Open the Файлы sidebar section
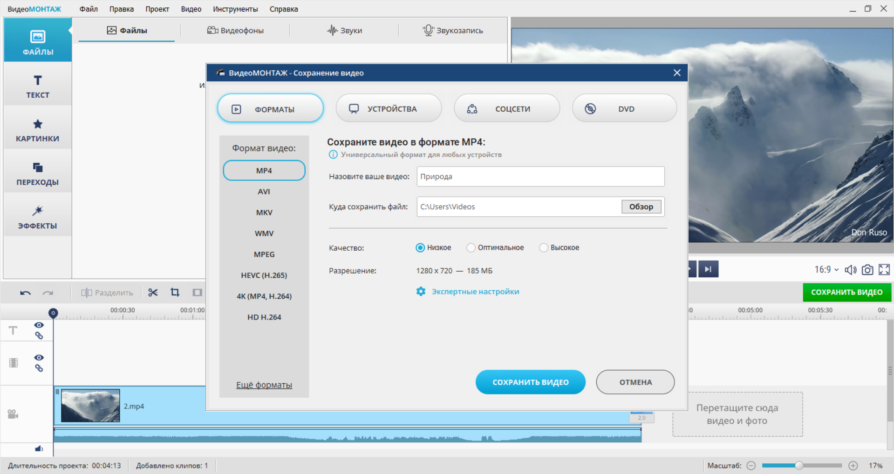Screen dimensions: 894x474 pyautogui.click(x=38, y=41)
